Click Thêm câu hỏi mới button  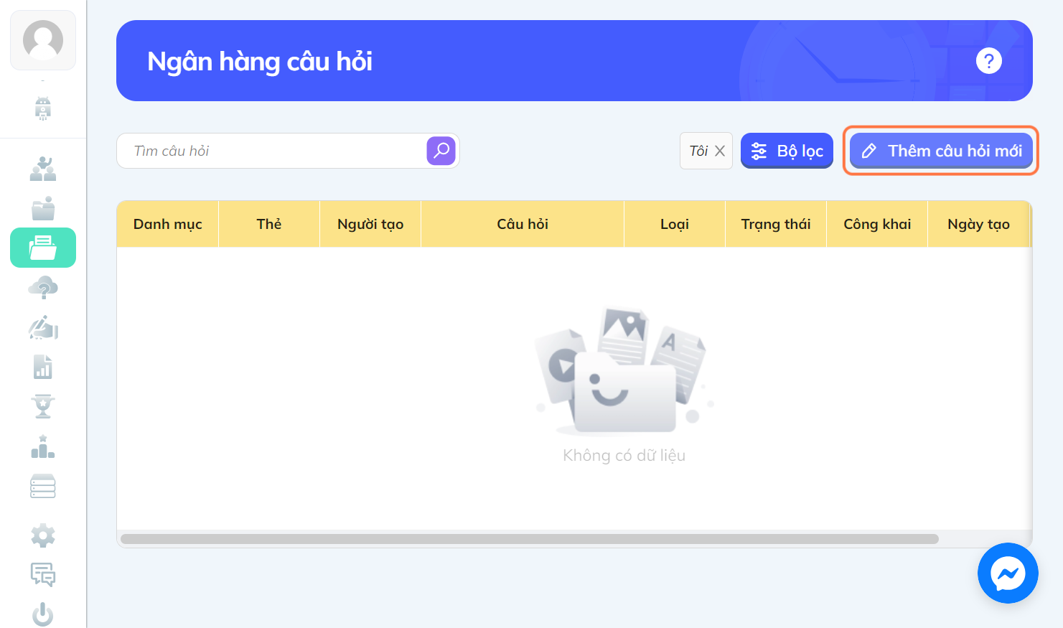(941, 151)
